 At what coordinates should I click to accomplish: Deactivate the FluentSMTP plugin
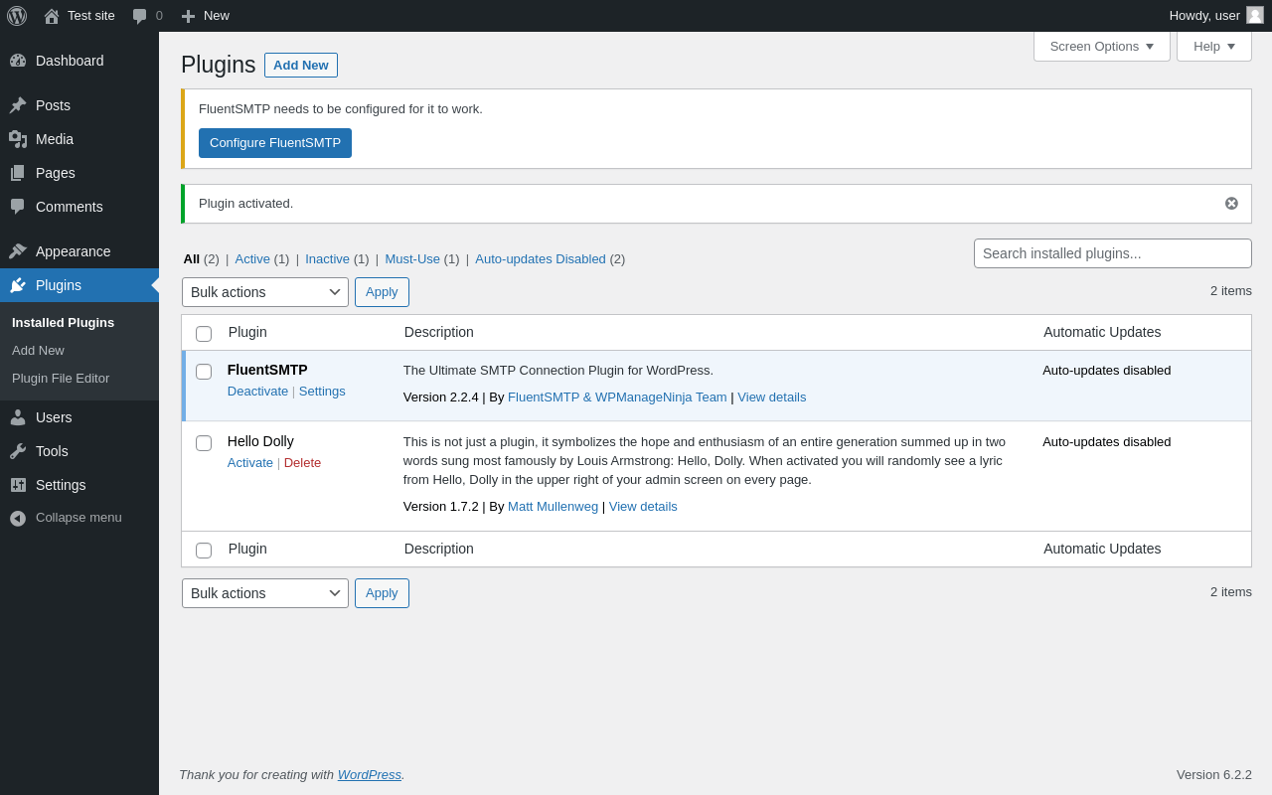(x=257, y=392)
